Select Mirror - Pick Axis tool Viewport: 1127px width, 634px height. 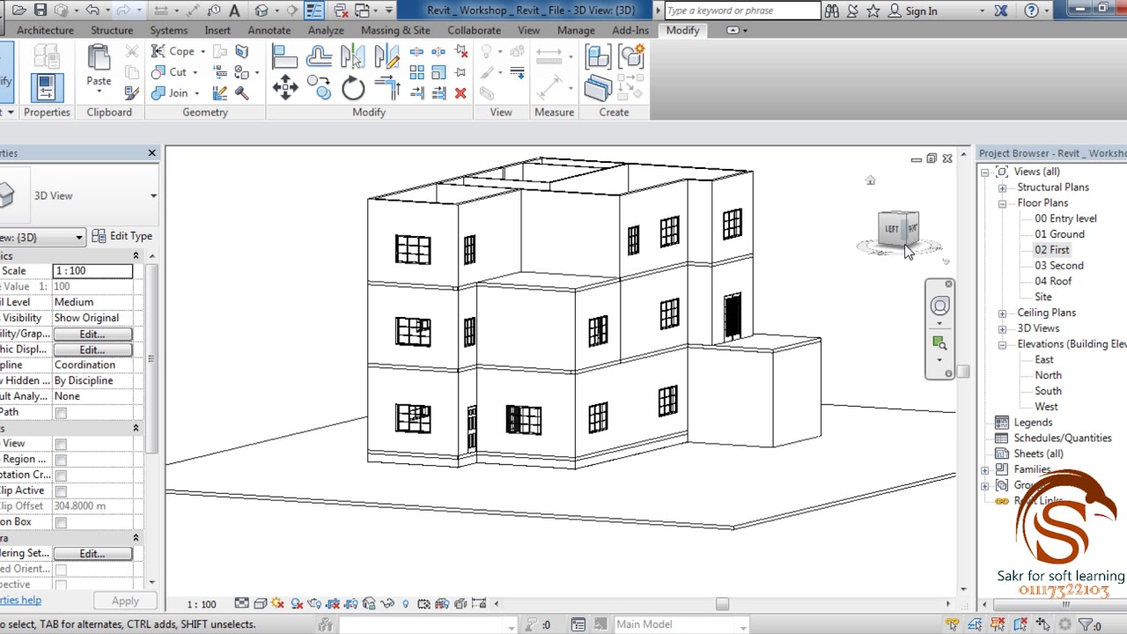[x=352, y=57]
